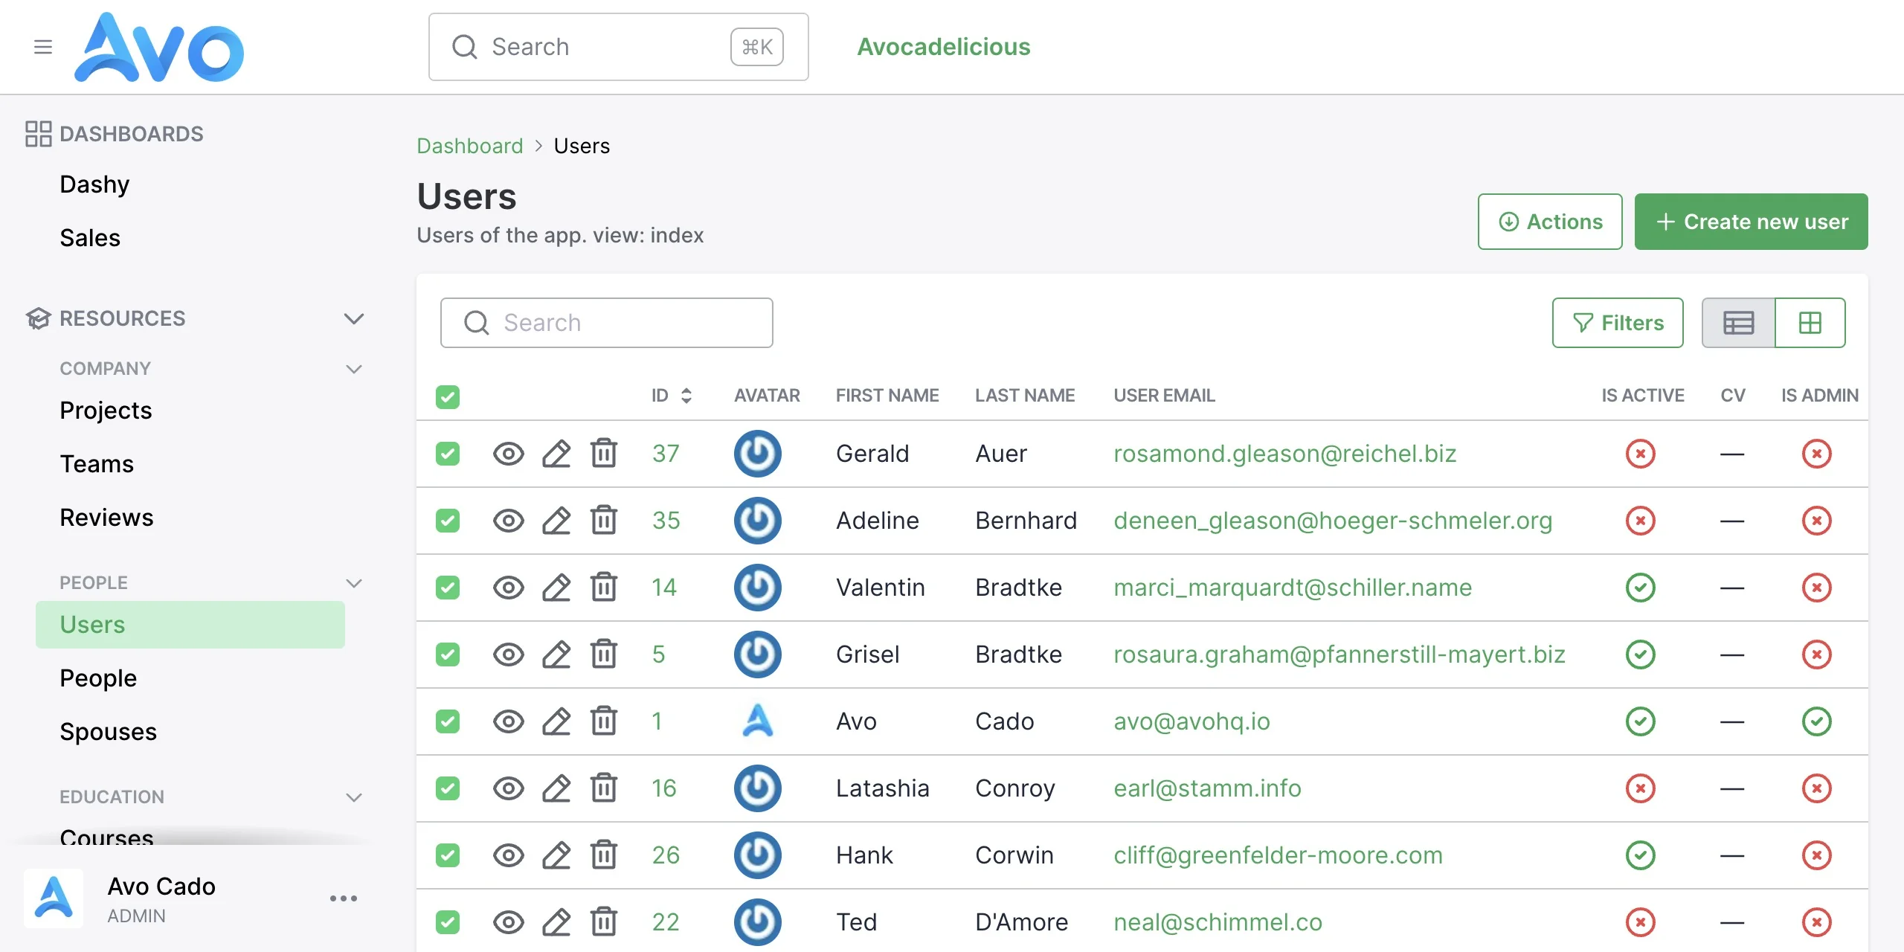Click Create new user button
The height and width of the screenshot is (952, 1904).
point(1751,222)
